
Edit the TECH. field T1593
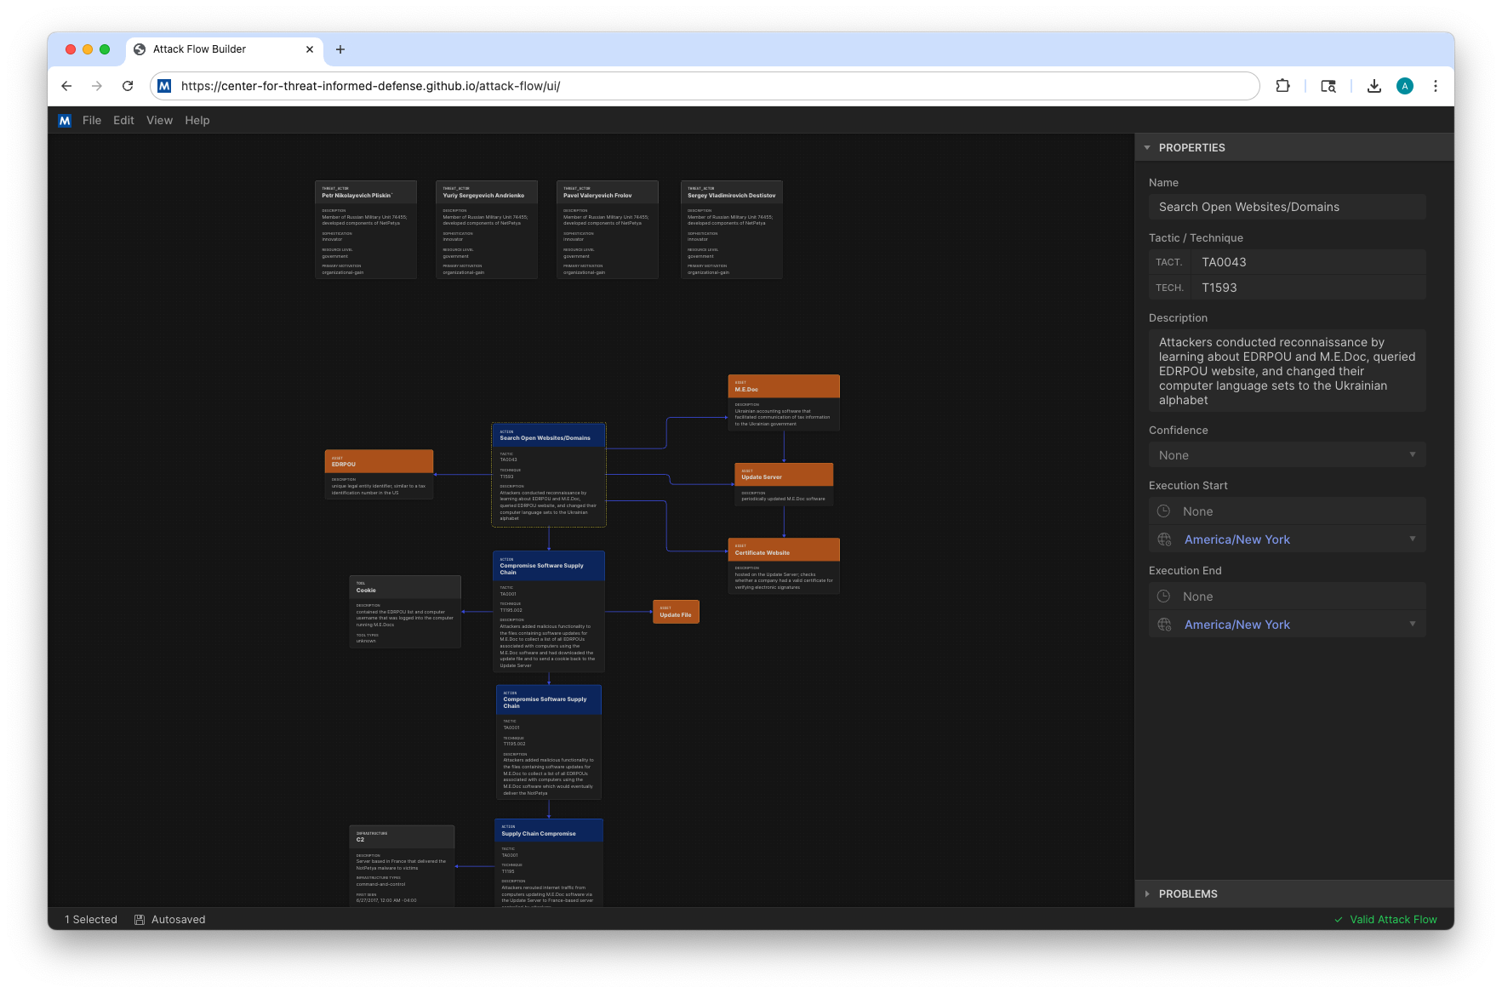tap(1308, 288)
